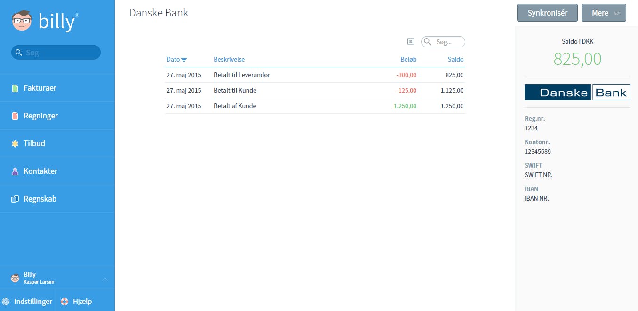The width and height of the screenshot is (638, 311).
Task: Open the Regninger section
Action: click(57, 116)
